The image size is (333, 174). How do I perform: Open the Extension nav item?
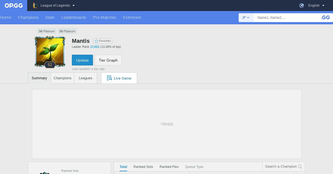click(132, 17)
